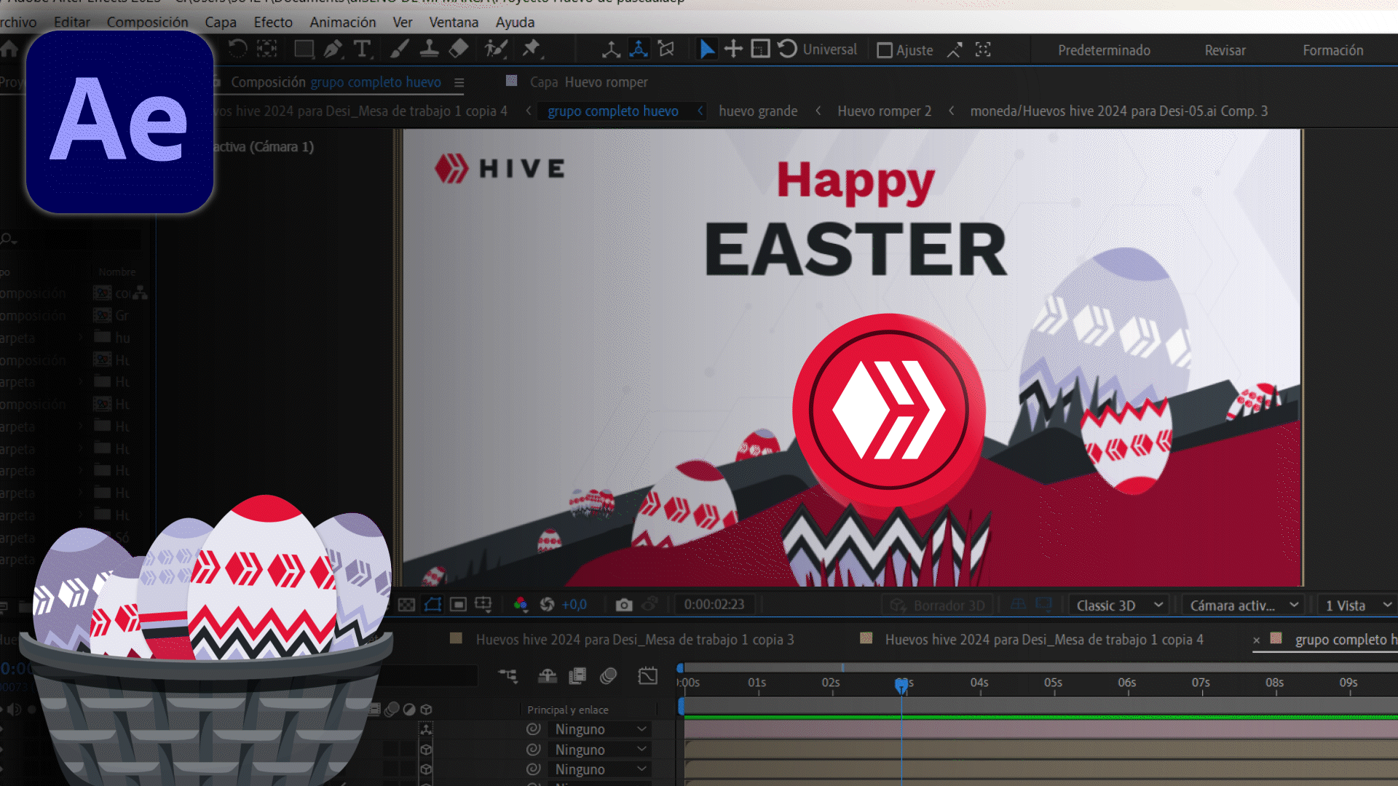Select the Roto Brush tool
The width and height of the screenshot is (1398, 786).
point(496,49)
